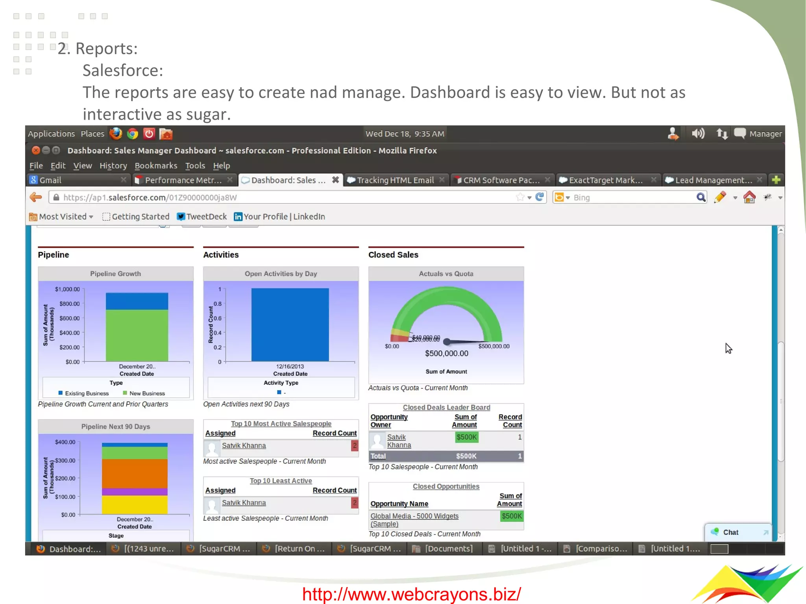Screen dimensions: 806x604
Task: Click the Bing search magnifier icon
Action: 701,197
